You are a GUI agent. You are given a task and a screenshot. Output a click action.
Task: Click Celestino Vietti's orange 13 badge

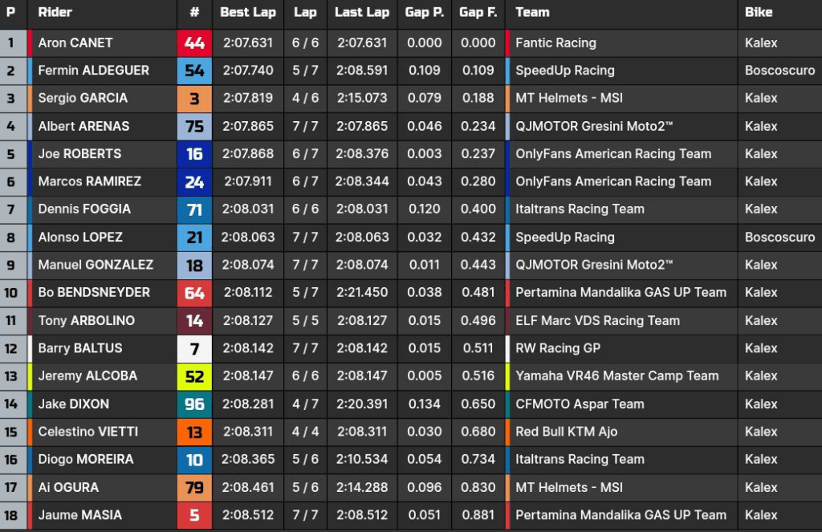[x=194, y=431]
